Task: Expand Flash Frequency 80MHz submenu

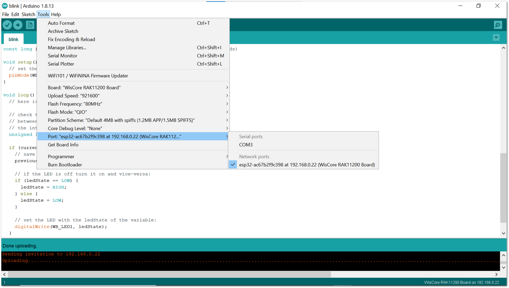Action: coord(133,104)
